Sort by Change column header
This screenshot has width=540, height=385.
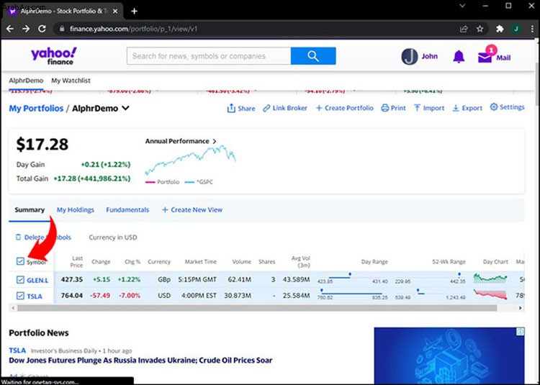[101, 262]
